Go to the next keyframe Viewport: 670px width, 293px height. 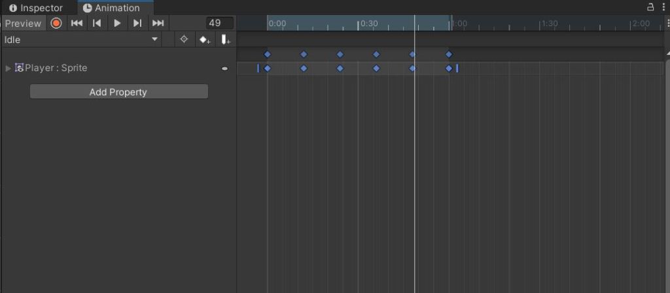coord(137,23)
